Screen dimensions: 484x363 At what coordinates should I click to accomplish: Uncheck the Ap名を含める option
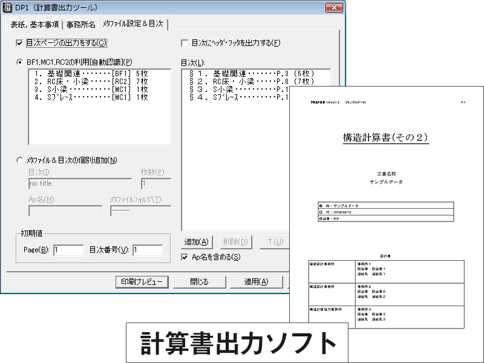click(186, 257)
